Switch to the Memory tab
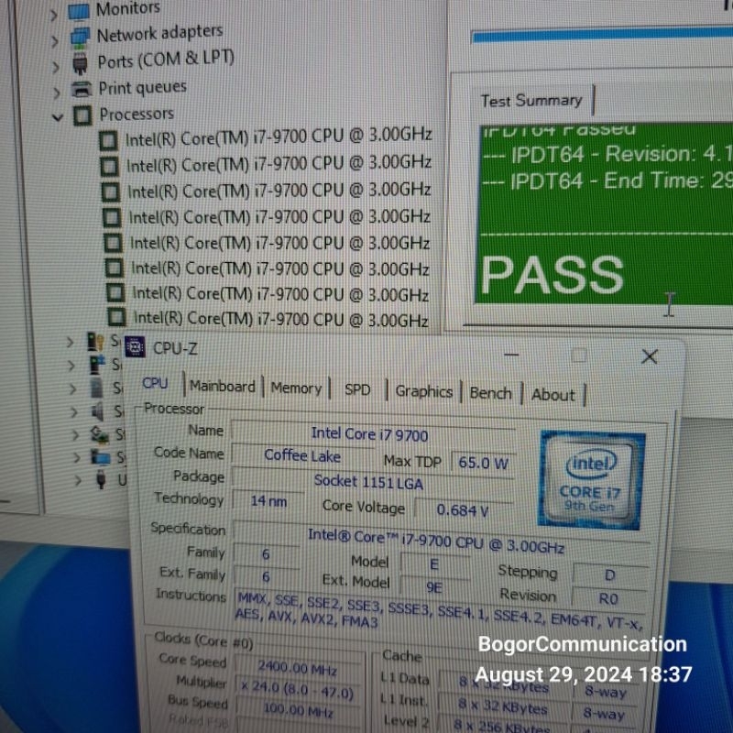The height and width of the screenshot is (733, 733). pyautogui.click(x=296, y=388)
